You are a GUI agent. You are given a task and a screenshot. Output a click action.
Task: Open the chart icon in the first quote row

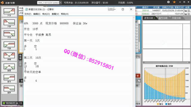point(186,11)
